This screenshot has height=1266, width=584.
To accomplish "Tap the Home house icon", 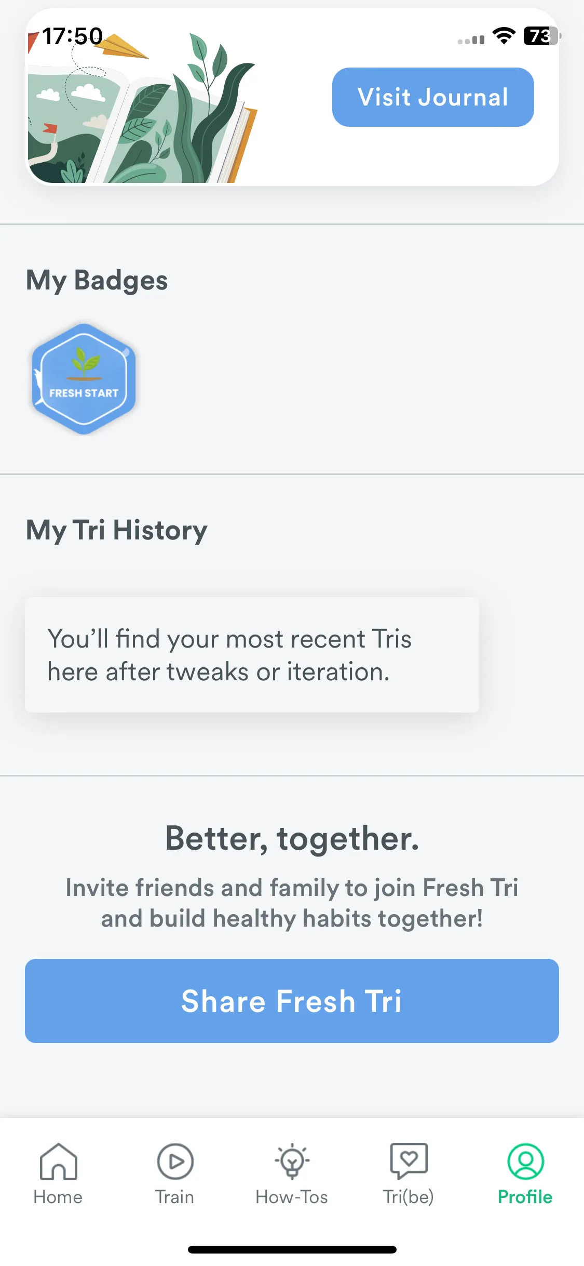I will pyautogui.click(x=58, y=1161).
